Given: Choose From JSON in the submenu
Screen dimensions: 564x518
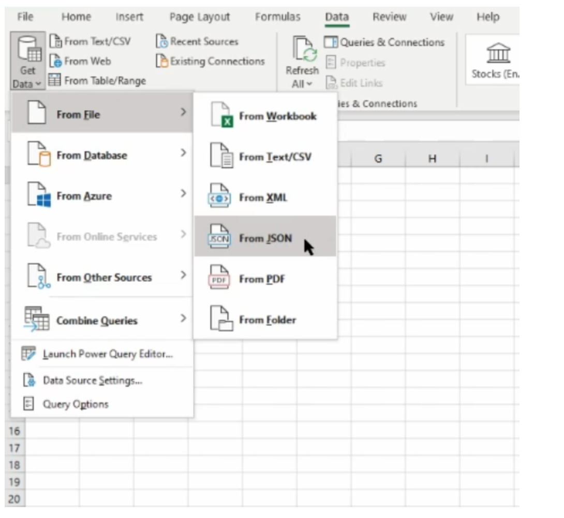Looking at the screenshot, I should point(265,237).
